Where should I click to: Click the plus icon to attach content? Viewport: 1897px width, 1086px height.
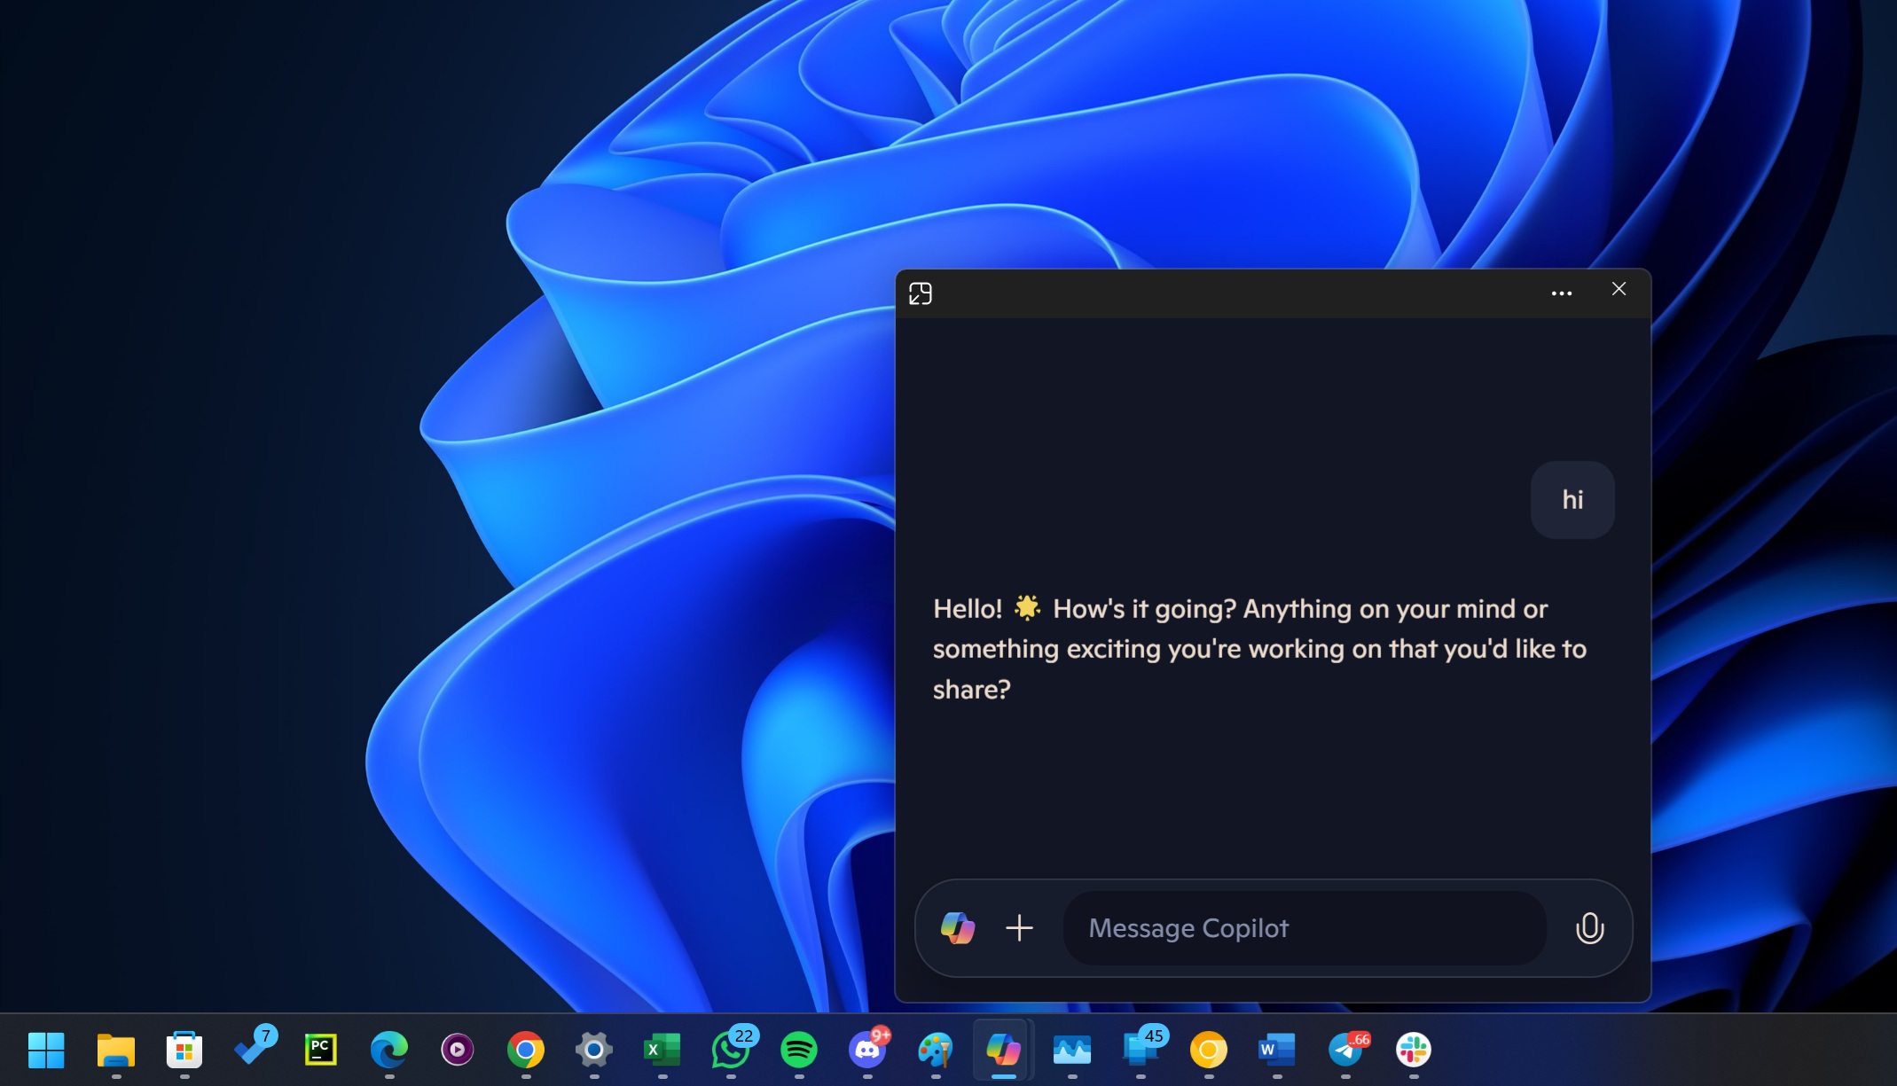click(x=1019, y=928)
